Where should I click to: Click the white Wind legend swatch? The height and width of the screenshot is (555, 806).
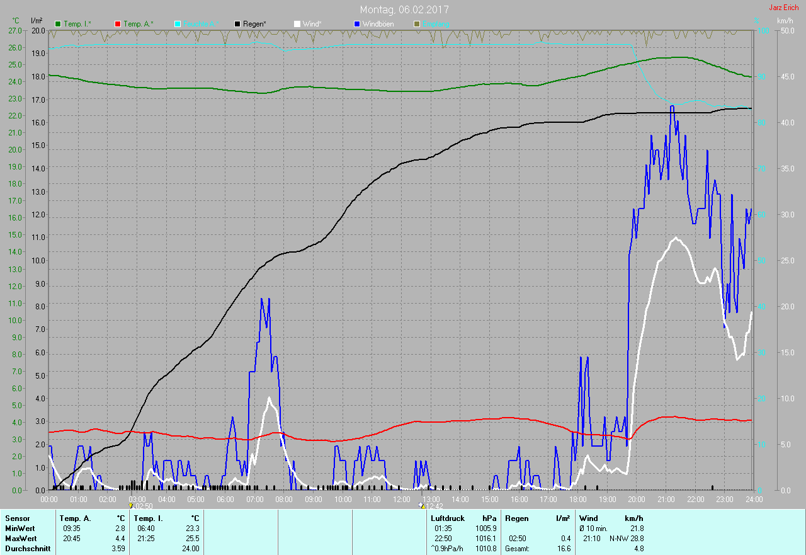click(297, 24)
